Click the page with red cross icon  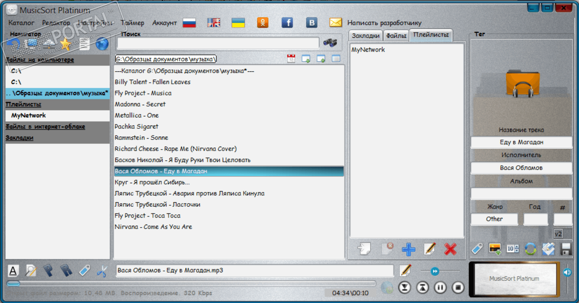[387, 249]
